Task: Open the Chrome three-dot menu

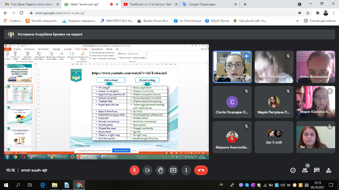Action: [x=334, y=13]
